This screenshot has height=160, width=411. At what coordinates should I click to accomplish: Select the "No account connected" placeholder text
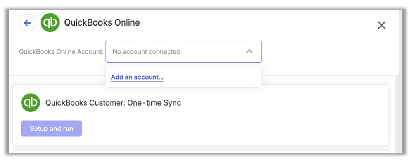point(146,52)
